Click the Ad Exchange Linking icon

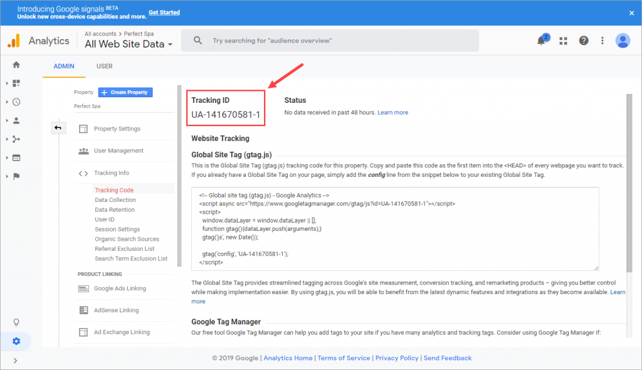point(83,332)
